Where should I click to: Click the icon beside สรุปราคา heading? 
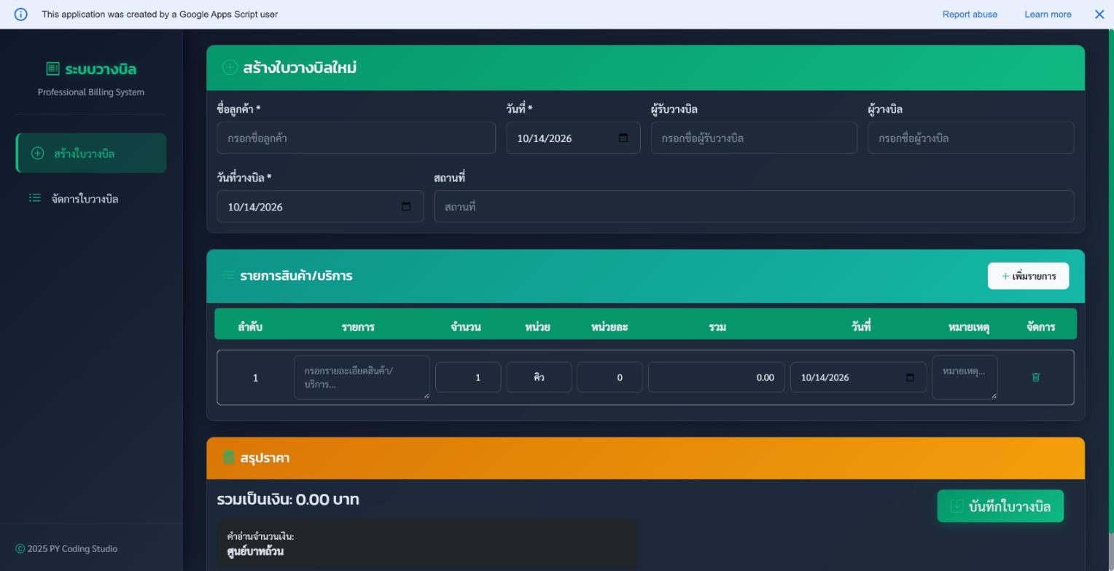[228, 457]
